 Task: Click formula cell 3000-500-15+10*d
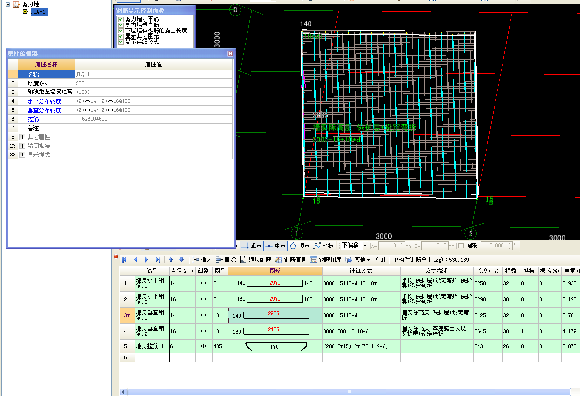click(361, 331)
